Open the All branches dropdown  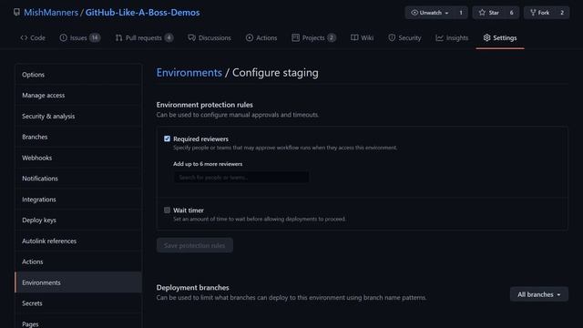[538, 294]
